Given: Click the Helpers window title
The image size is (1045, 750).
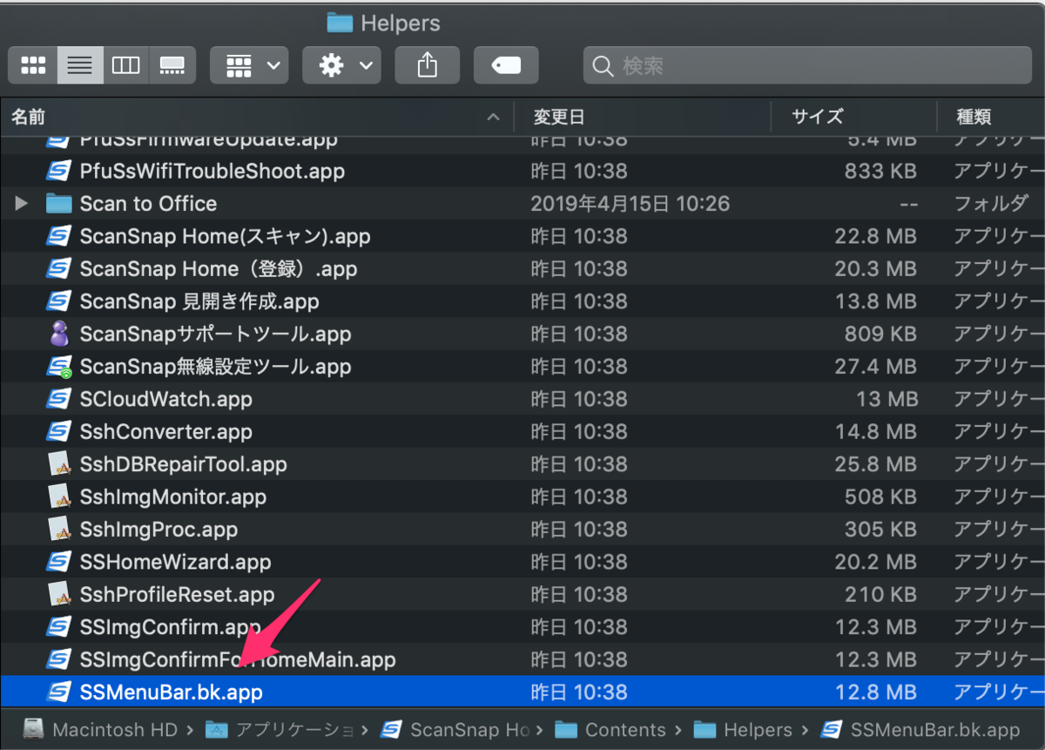Looking at the screenshot, I should tap(383, 23).
